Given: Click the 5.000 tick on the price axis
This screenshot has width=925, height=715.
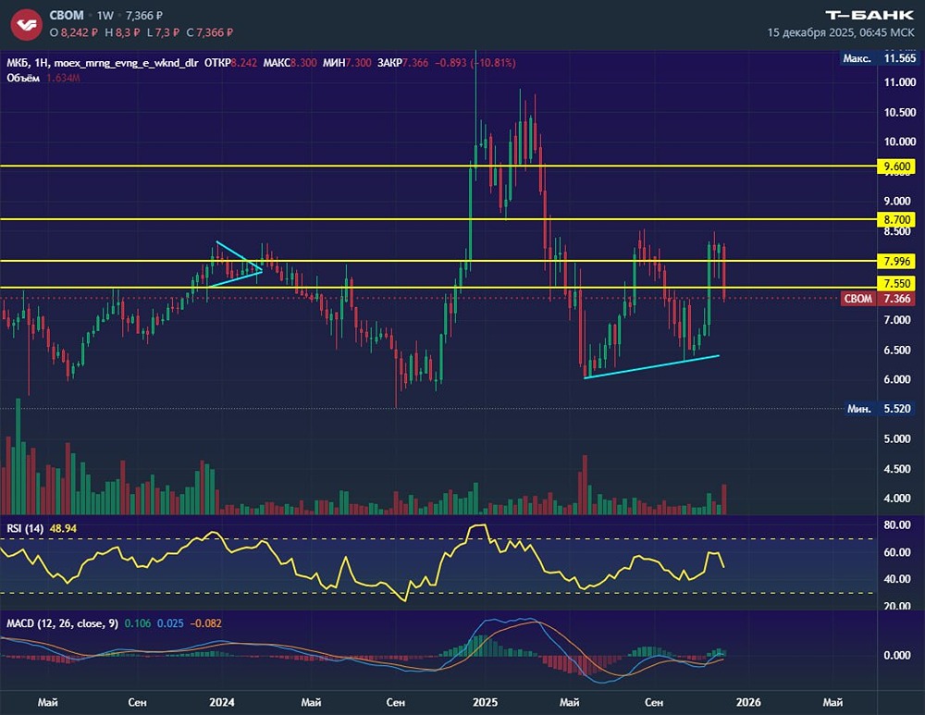Looking at the screenshot, I should [x=896, y=439].
